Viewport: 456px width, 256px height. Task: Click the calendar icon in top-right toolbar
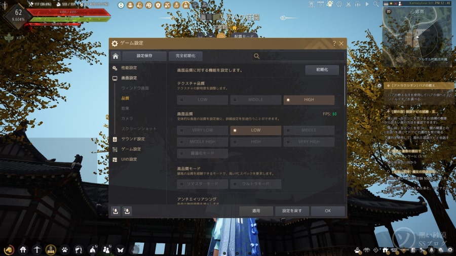coord(321,5)
